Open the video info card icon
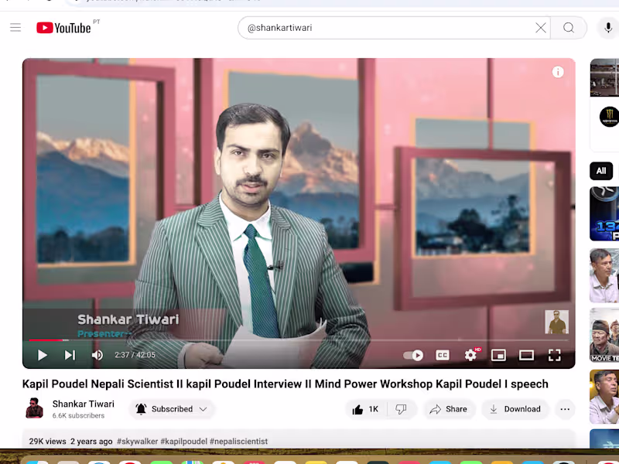The height and width of the screenshot is (464, 619). point(557,72)
